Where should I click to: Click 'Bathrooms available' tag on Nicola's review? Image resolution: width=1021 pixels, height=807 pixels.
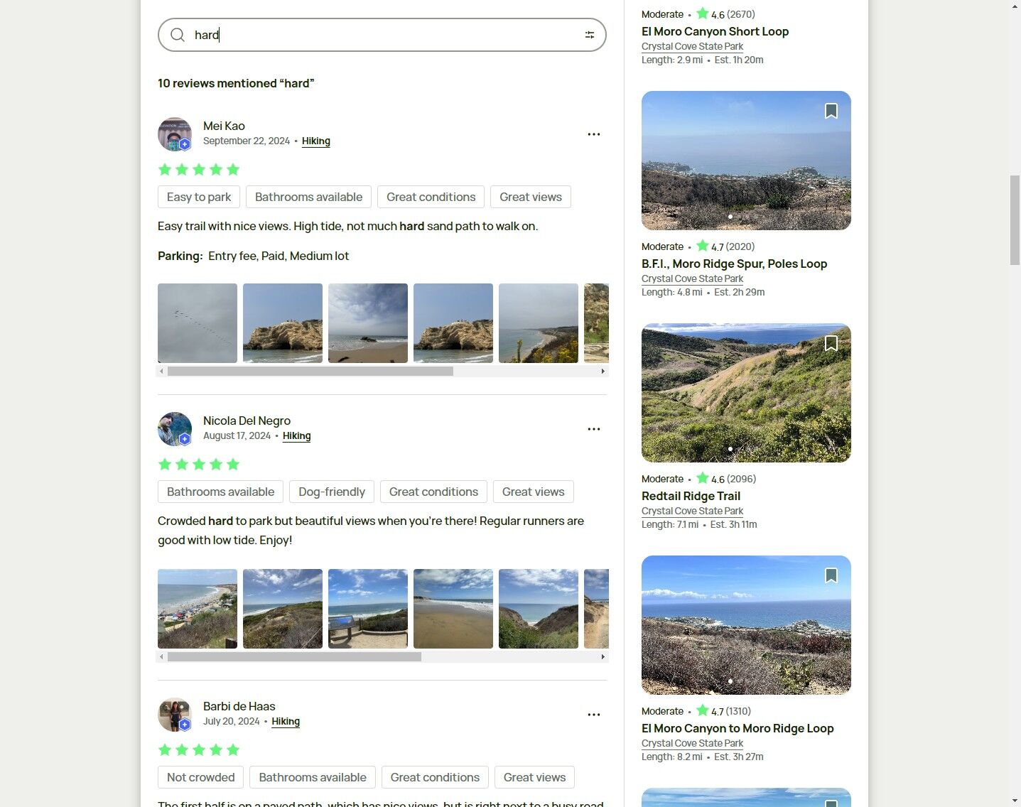tap(220, 492)
